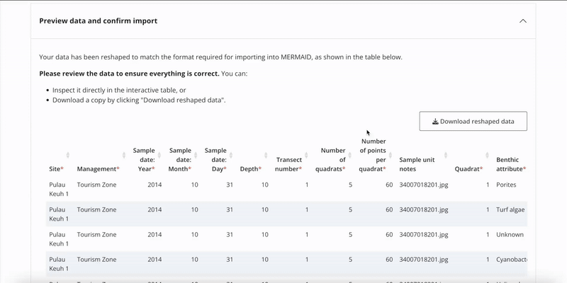
Task: Click Download reshaped data button
Action: click(x=473, y=121)
